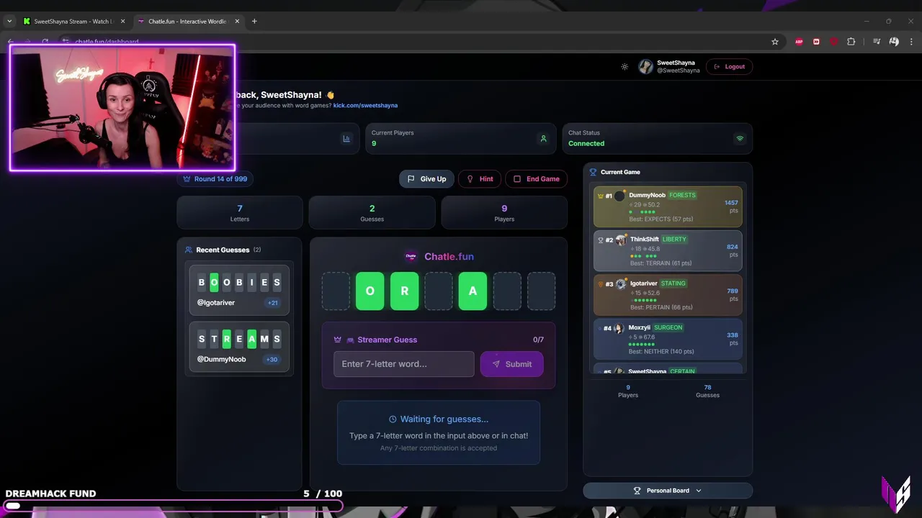Click Igotariver's avatar

(x=621, y=283)
